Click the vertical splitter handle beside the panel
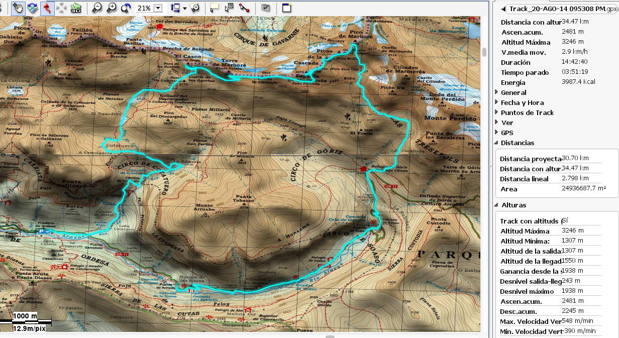619x338 pixels. point(490,166)
